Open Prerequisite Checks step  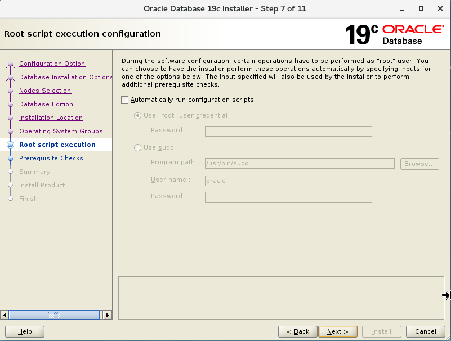point(51,159)
